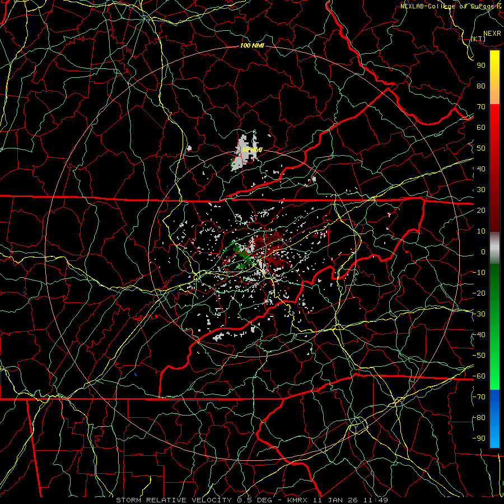Click the large gray echo near 50 NMI label

[x=244, y=153]
